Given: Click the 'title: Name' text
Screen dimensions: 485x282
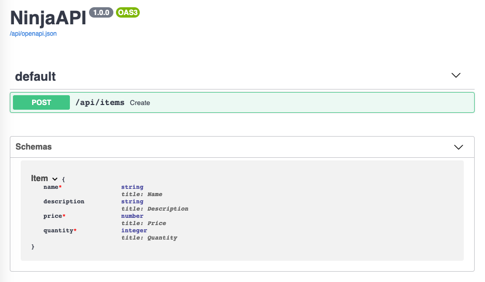Looking at the screenshot, I should 142,194.
